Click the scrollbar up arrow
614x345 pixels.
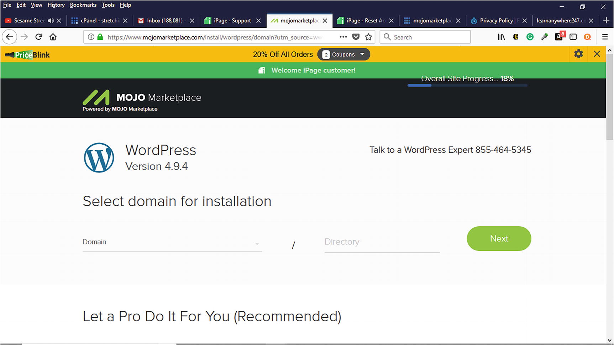[610, 50]
